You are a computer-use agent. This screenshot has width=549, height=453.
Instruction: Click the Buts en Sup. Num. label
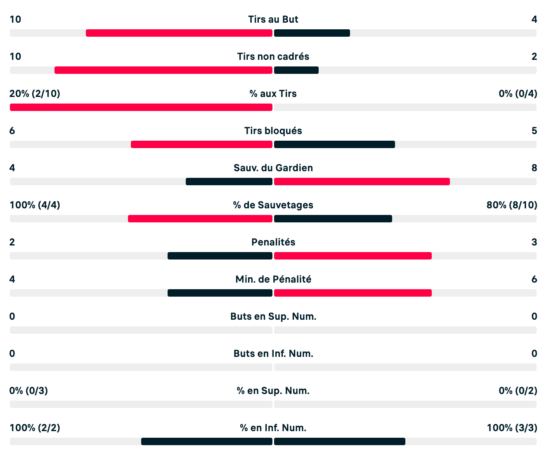coord(273,316)
